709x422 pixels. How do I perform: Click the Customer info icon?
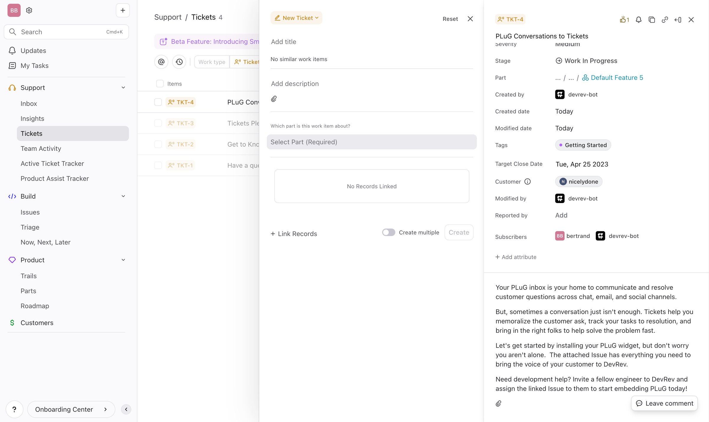click(x=528, y=181)
